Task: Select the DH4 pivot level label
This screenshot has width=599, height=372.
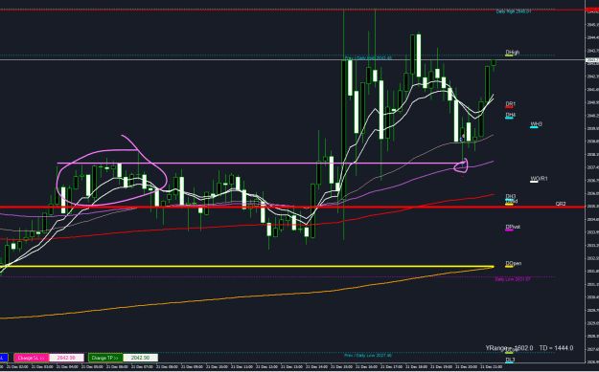Action: coord(511,115)
